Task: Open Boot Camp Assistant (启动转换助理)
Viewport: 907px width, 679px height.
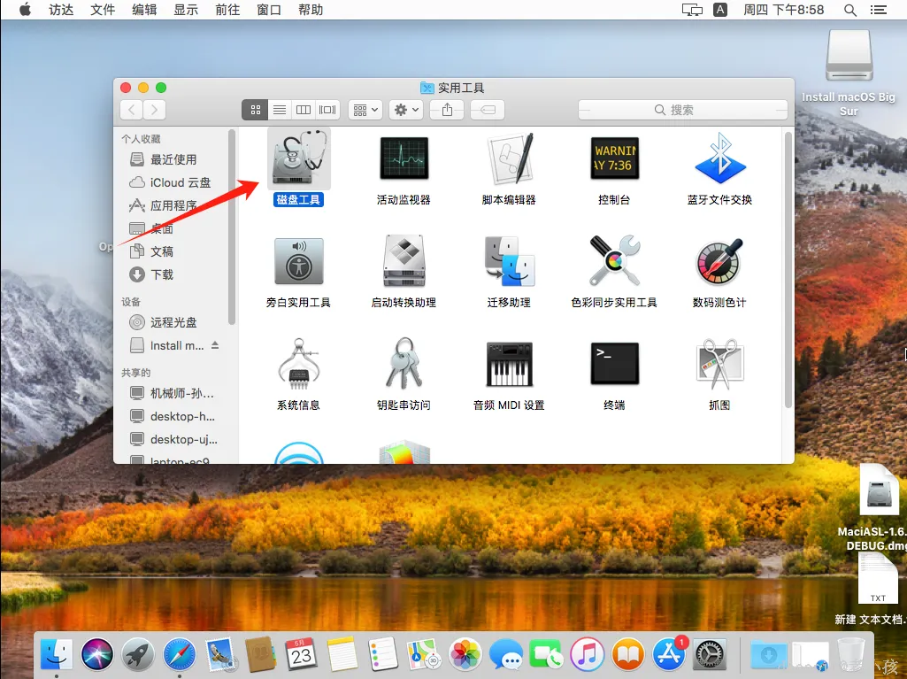Action: point(404,261)
